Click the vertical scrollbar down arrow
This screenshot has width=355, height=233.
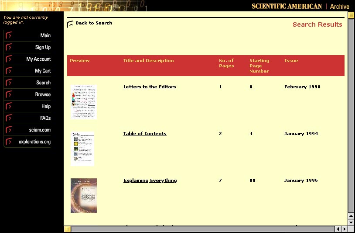point(351,222)
